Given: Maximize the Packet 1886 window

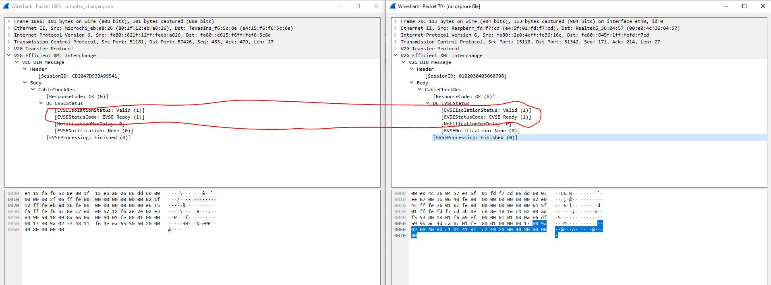Looking at the screenshot, I should click(358, 6).
